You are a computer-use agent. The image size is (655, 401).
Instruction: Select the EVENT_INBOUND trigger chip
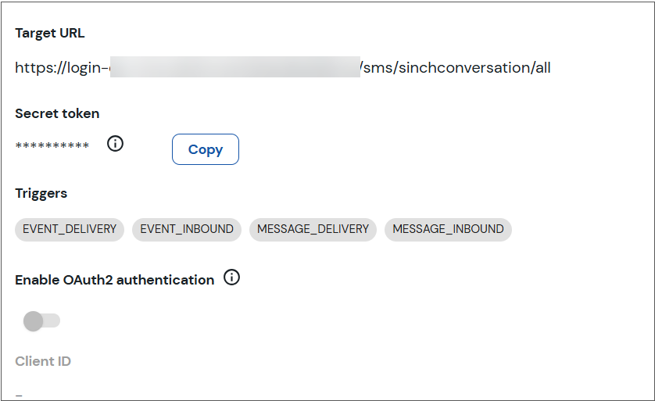coord(186,229)
